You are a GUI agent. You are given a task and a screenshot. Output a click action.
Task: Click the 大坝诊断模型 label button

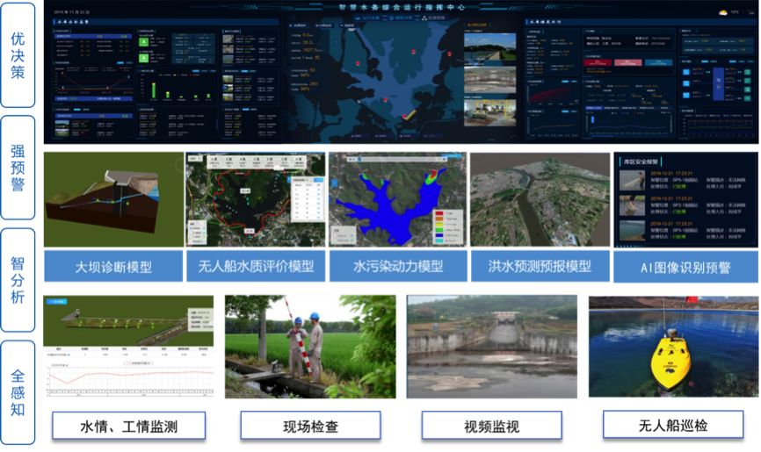pos(112,266)
